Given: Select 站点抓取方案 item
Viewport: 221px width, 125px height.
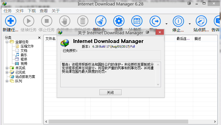Looking at the screenshot, I should point(25,77).
